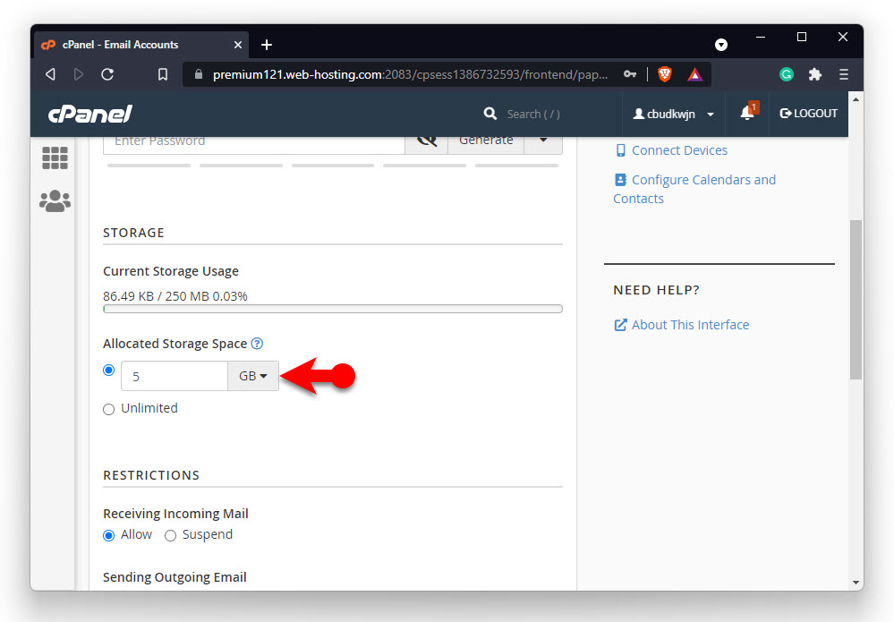This screenshot has width=894, height=622.
Task: Open a new browser tab
Action: coord(267,45)
